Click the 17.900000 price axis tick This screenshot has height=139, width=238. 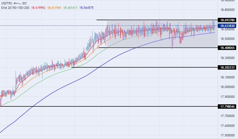point(227,97)
